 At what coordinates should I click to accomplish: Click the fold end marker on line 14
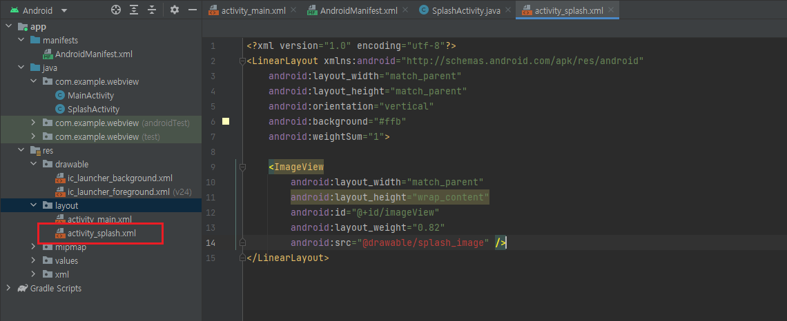click(x=243, y=243)
